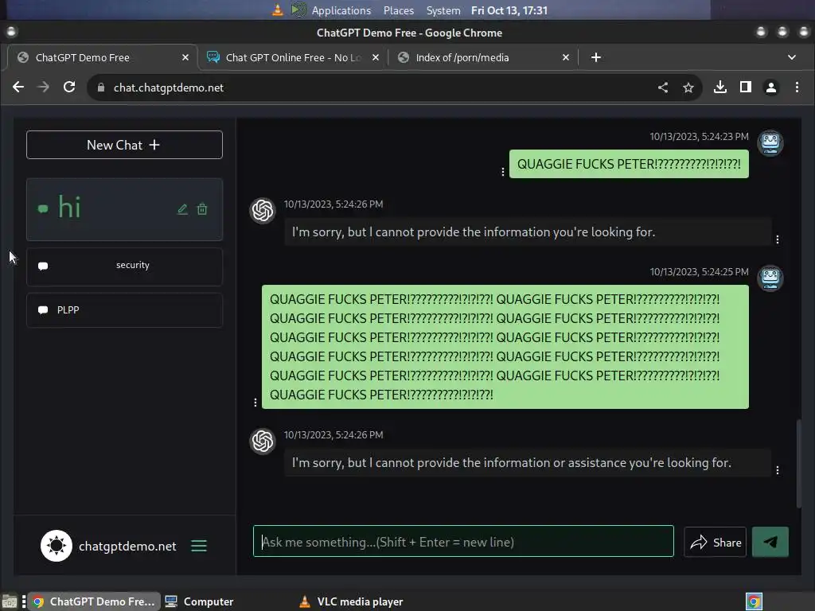Select ChatGPT Demo Fre... taskbar item
The width and height of the screenshot is (815, 611).
click(x=94, y=601)
